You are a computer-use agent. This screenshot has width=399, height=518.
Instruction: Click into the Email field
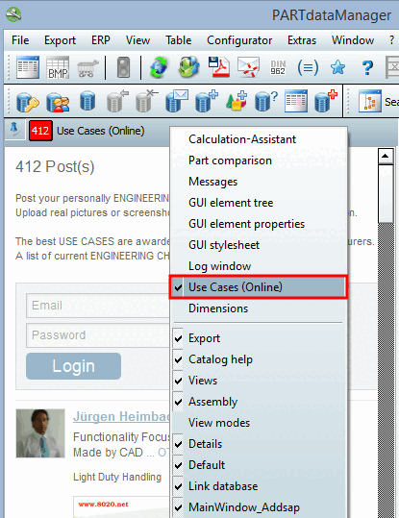coord(98,306)
